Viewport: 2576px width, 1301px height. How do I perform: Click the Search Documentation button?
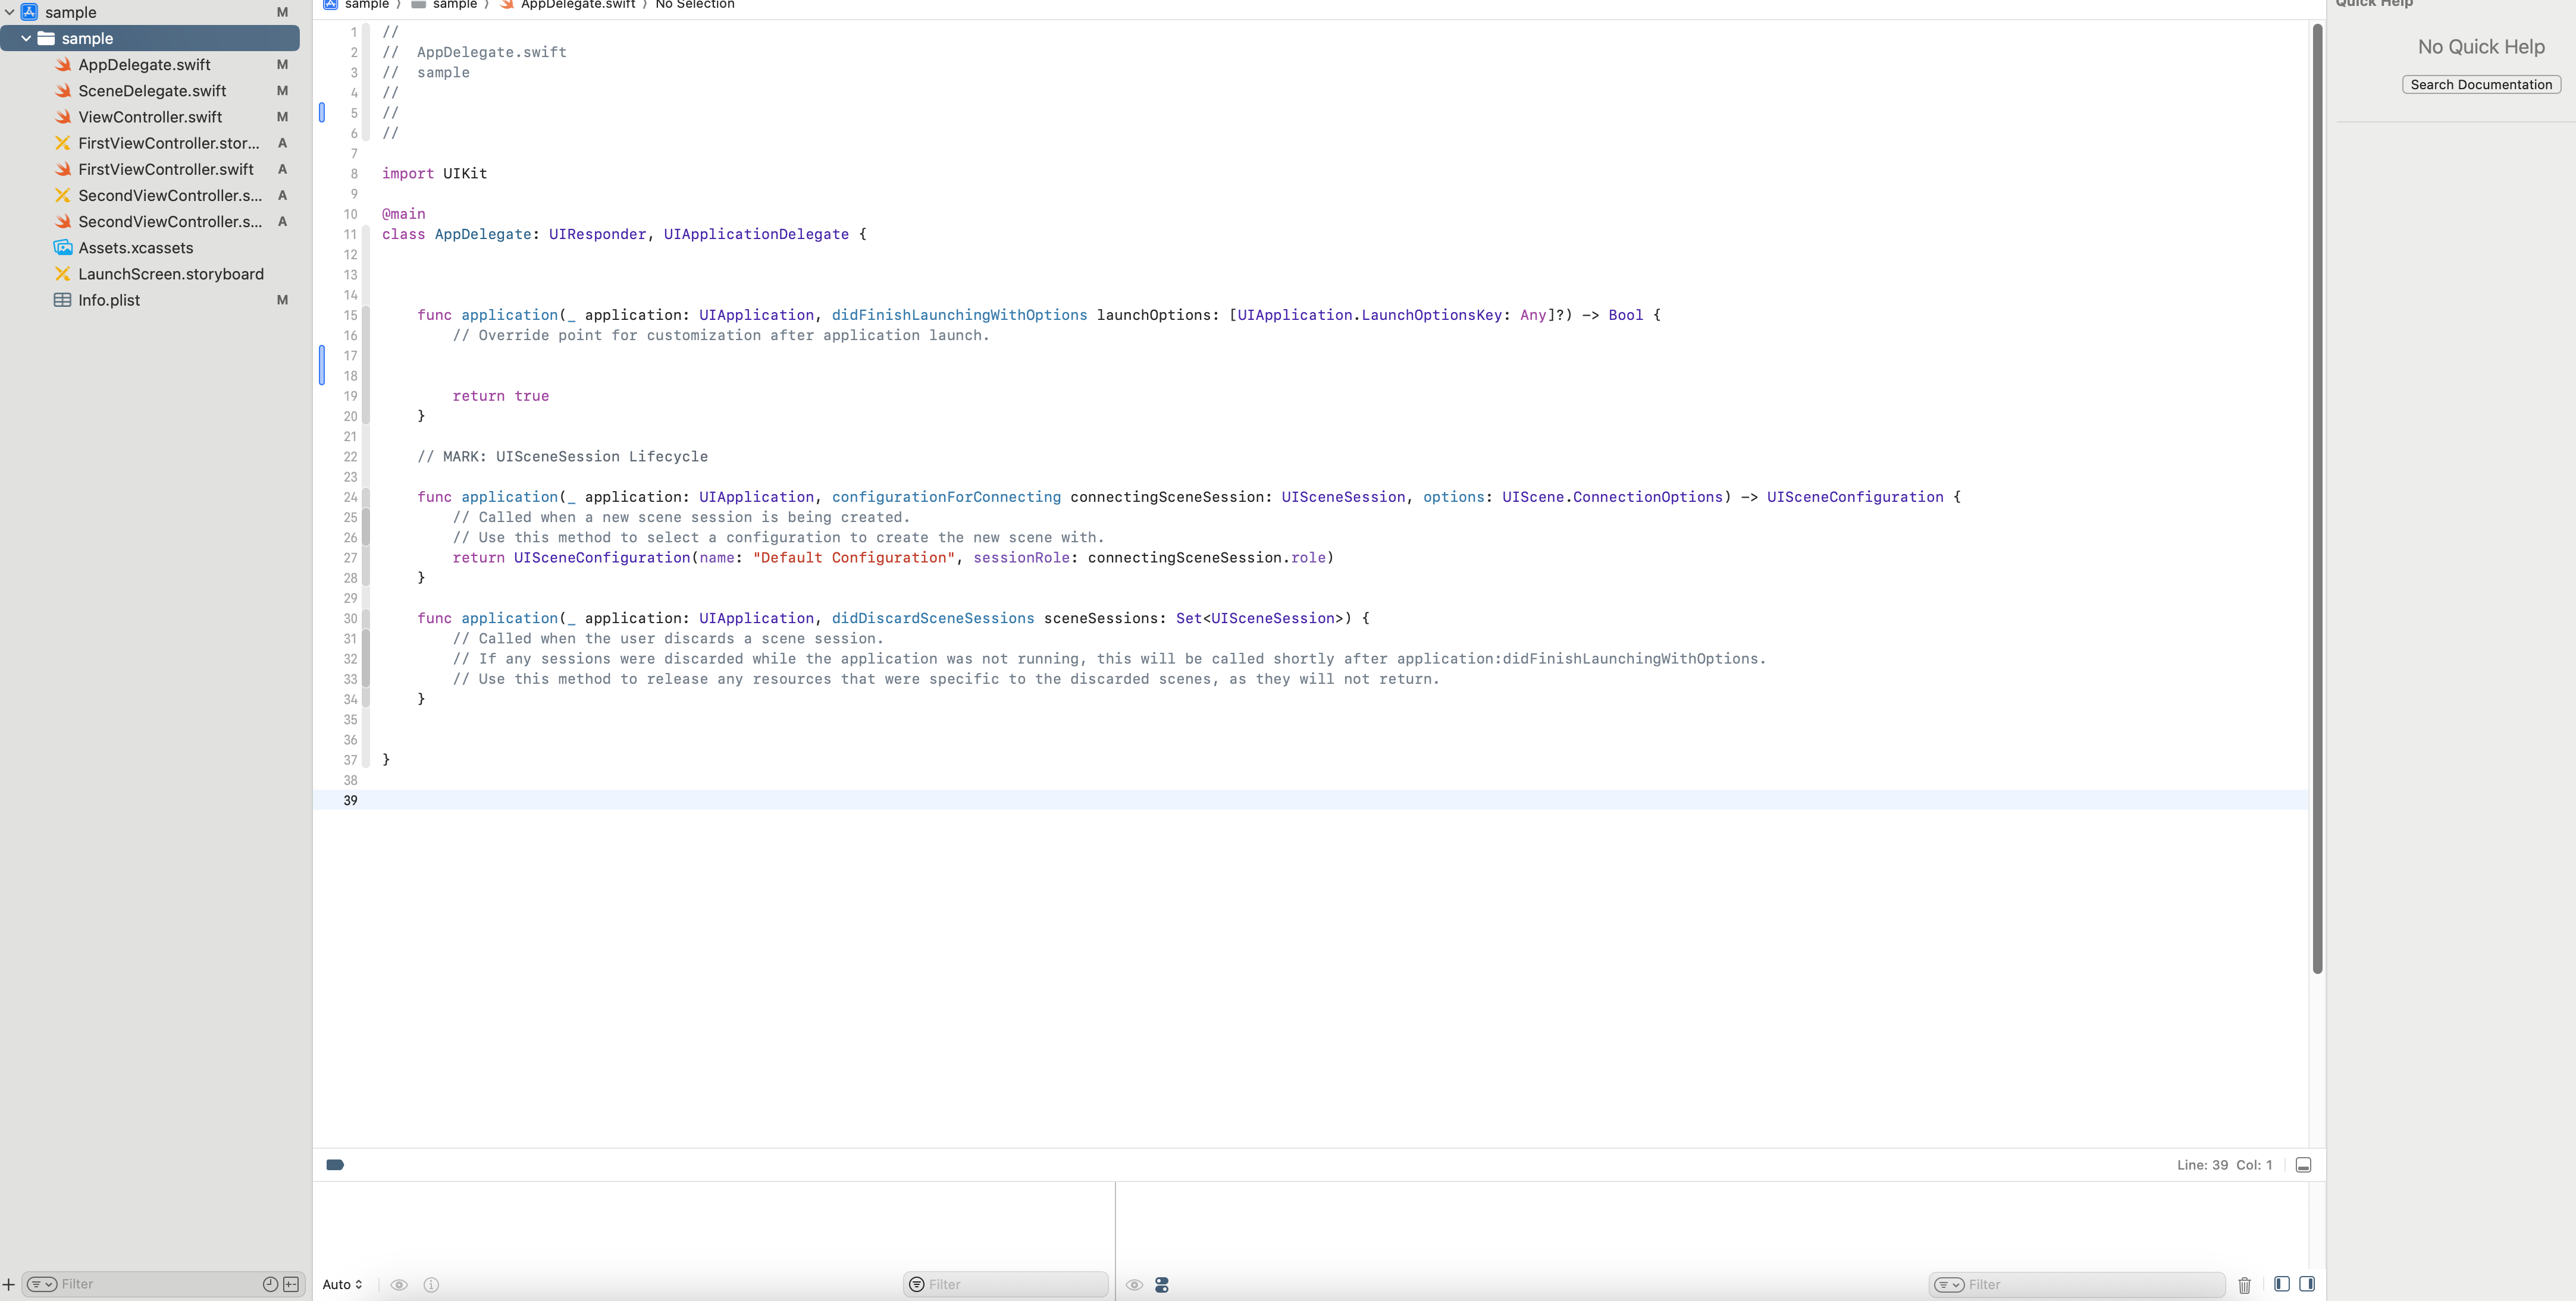click(2481, 85)
